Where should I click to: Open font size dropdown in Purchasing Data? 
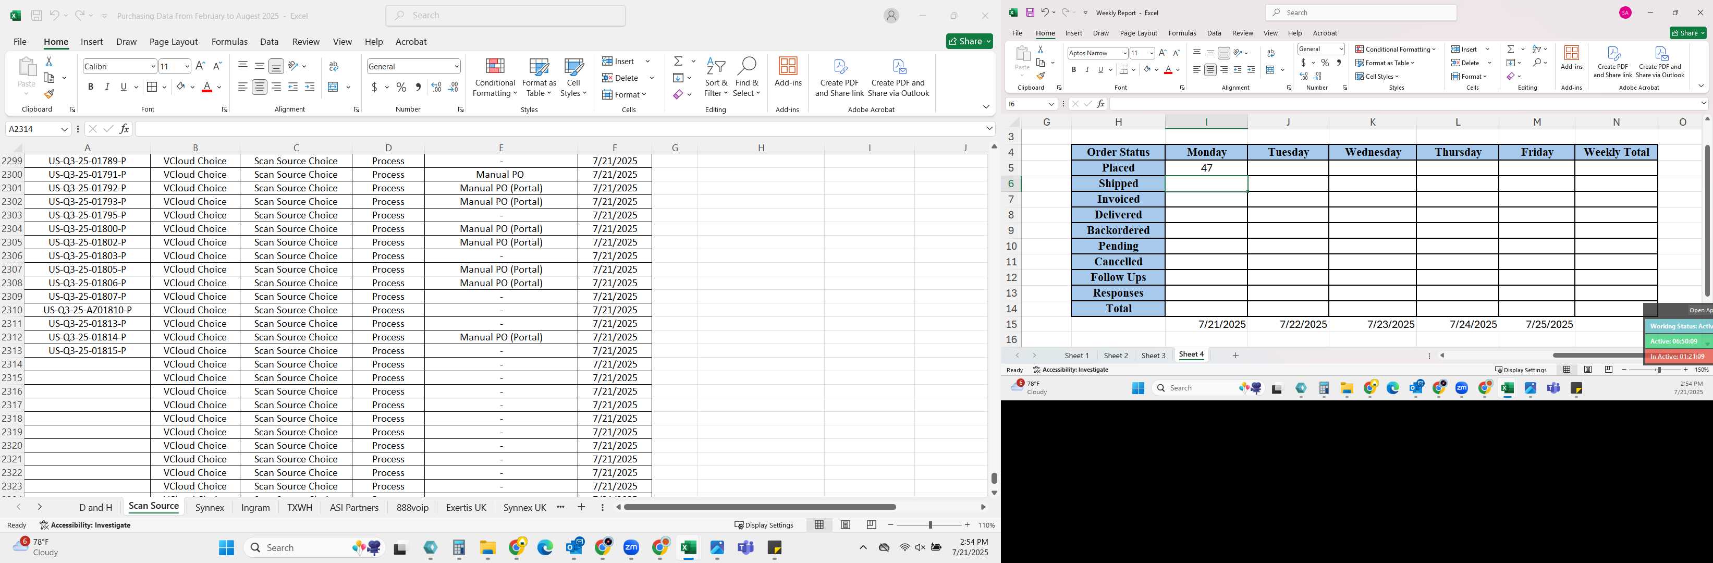click(187, 67)
